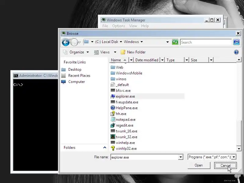Expand the Folders pane chevron

(105, 147)
